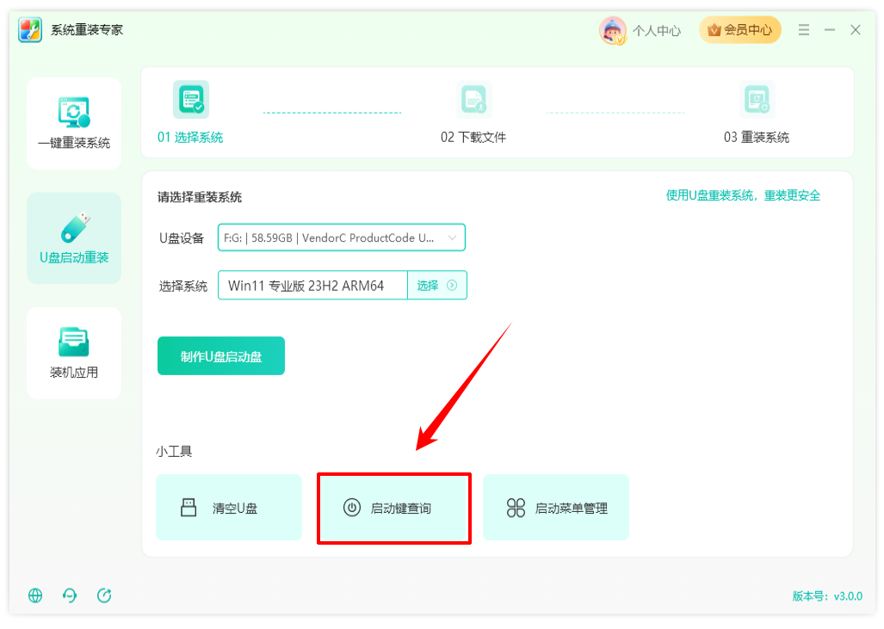884x629 pixels.
Task: Select the U盘启动重装 sidebar item
Action: [x=74, y=238]
